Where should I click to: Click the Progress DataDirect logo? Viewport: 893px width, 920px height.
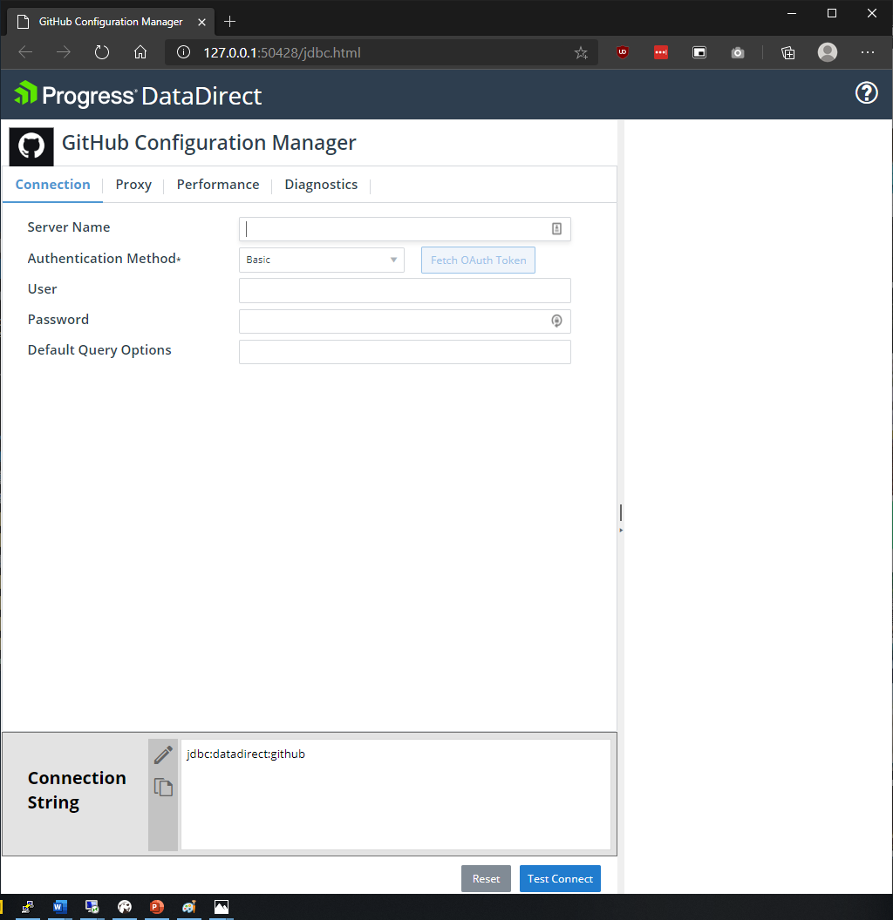(x=138, y=95)
